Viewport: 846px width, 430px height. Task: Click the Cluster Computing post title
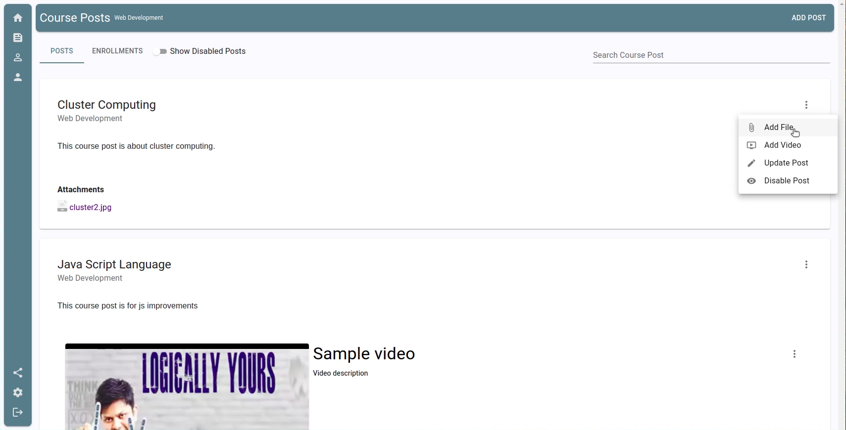tap(106, 105)
